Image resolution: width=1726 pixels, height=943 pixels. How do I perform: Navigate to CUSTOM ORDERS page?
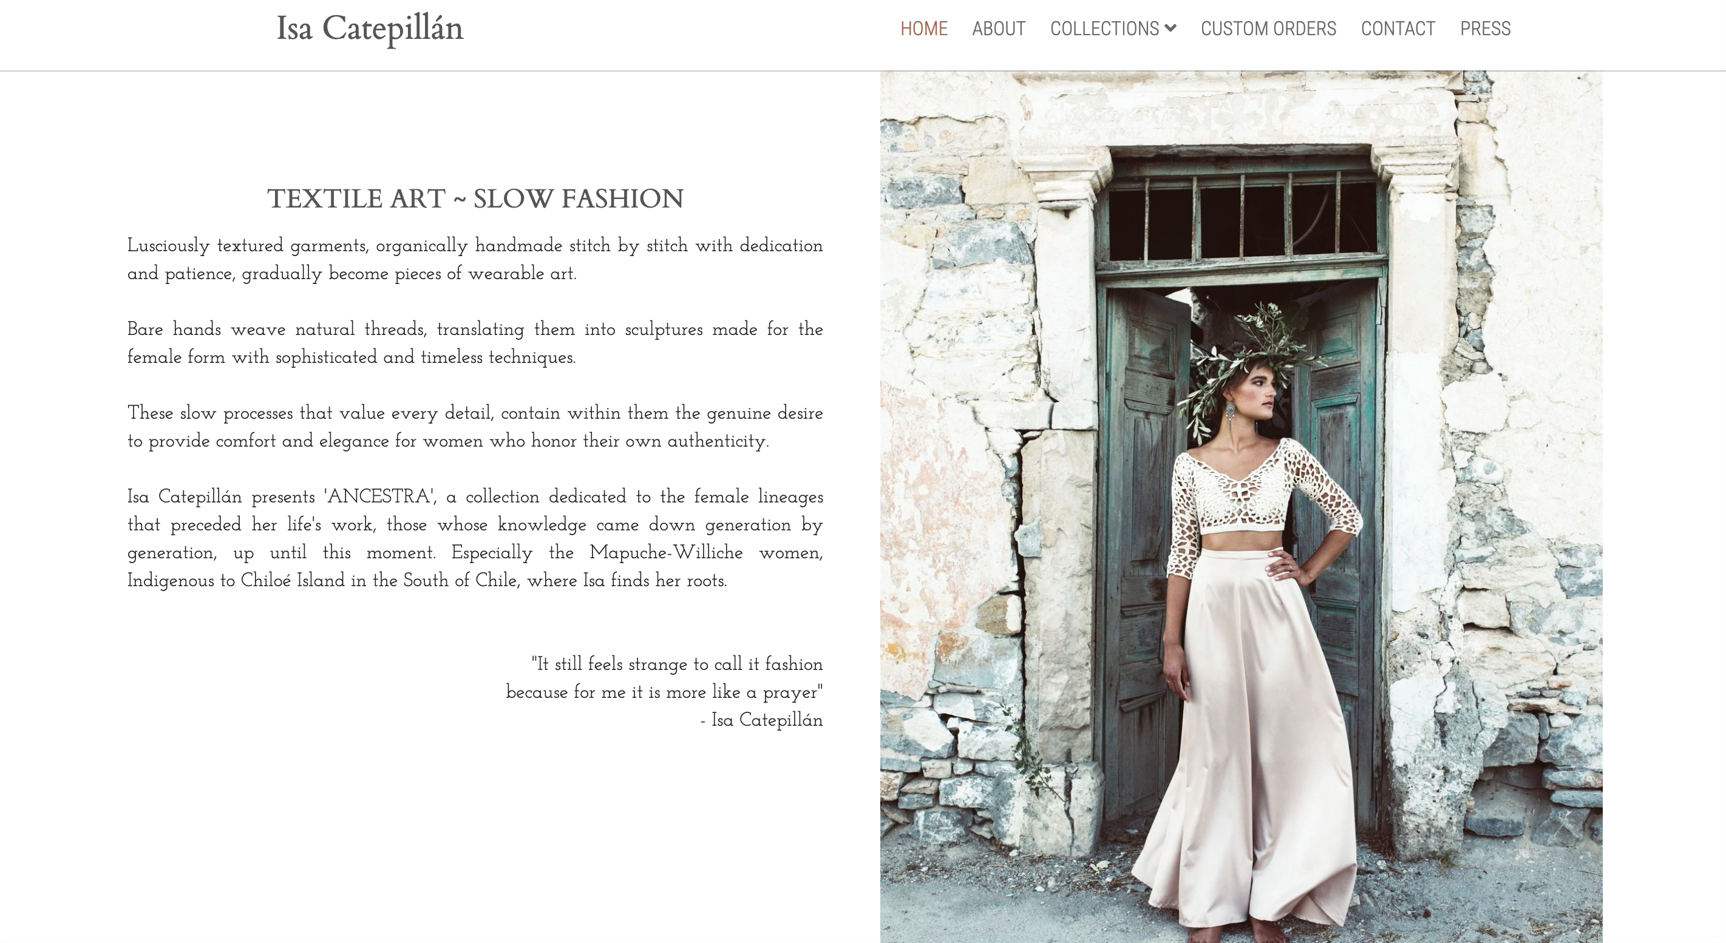[x=1268, y=29]
